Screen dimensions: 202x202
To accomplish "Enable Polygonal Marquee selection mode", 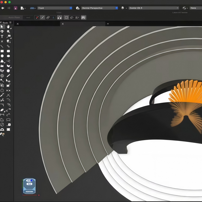I will (x=77, y=17).
